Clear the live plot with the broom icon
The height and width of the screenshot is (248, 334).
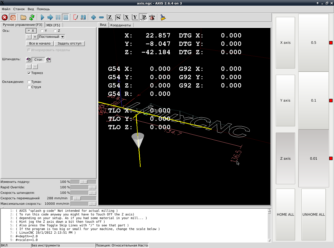(163, 17)
